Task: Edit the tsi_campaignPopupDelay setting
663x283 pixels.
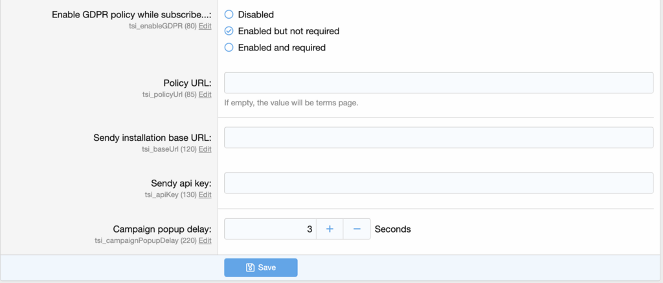Action: 205,240
